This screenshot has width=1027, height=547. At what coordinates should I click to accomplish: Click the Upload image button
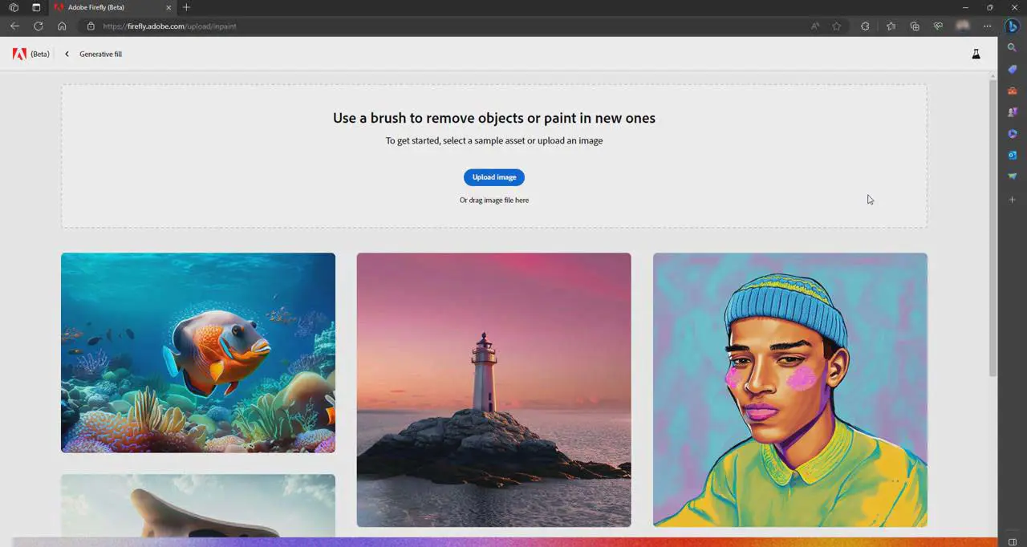click(x=493, y=177)
